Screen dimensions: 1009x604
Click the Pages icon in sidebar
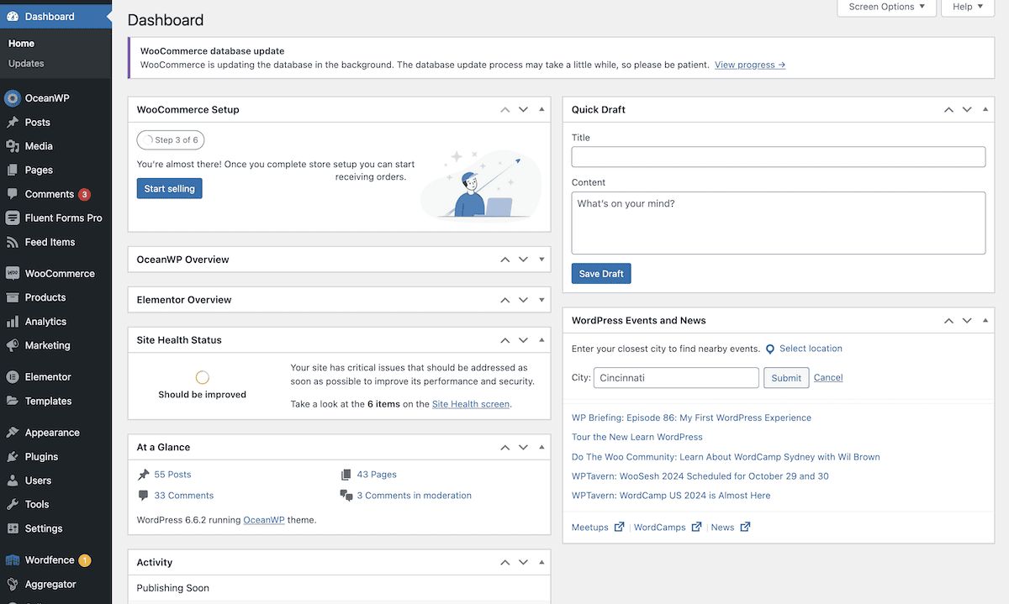tap(13, 170)
